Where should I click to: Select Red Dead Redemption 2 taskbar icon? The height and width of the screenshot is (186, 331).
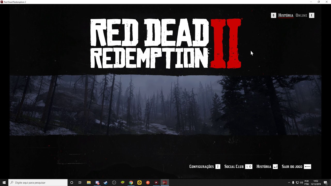point(165,183)
